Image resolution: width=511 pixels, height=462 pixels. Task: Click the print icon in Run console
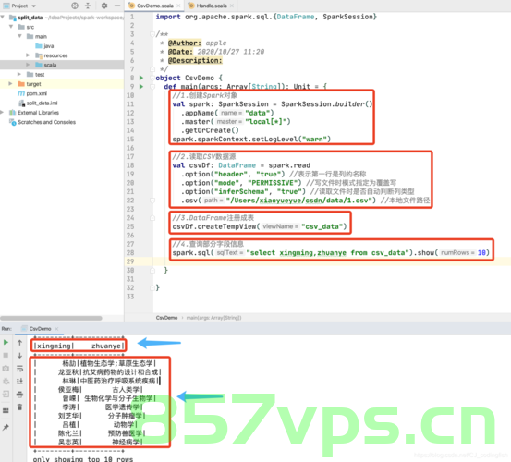click(19, 395)
